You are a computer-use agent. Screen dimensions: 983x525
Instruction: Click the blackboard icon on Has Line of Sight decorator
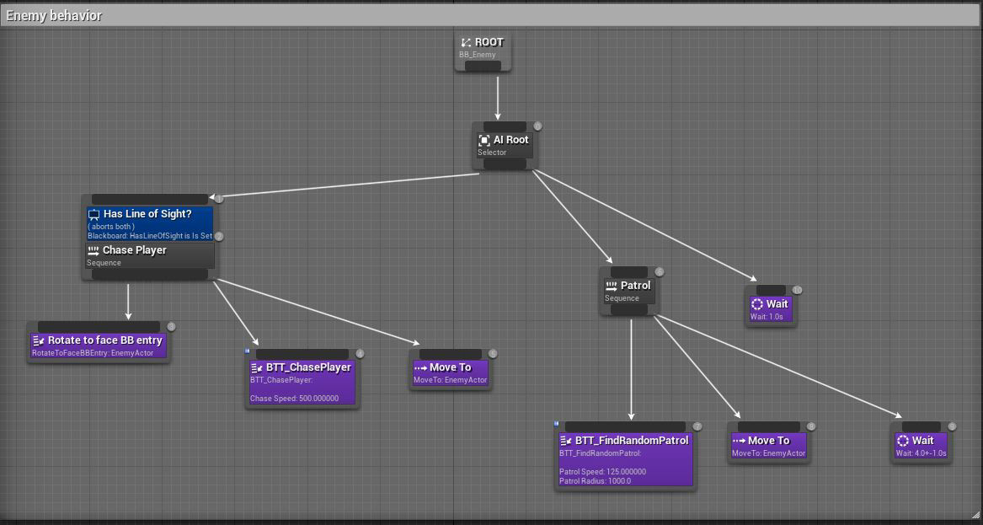point(93,214)
